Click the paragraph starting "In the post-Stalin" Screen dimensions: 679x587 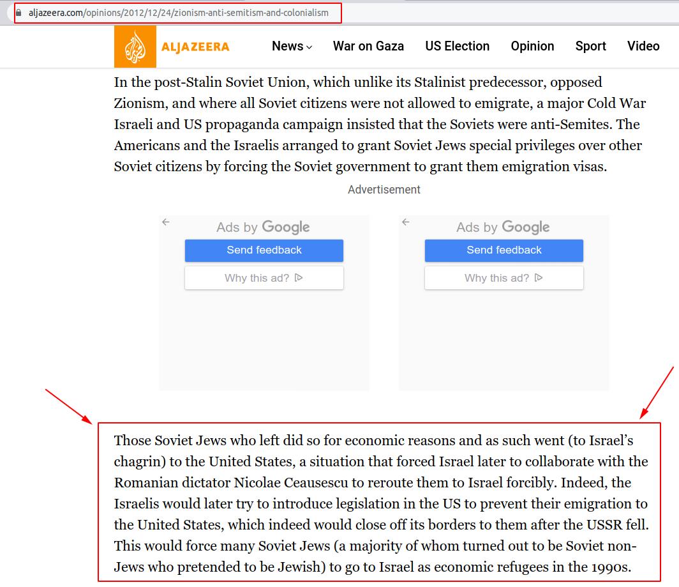(x=381, y=124)
